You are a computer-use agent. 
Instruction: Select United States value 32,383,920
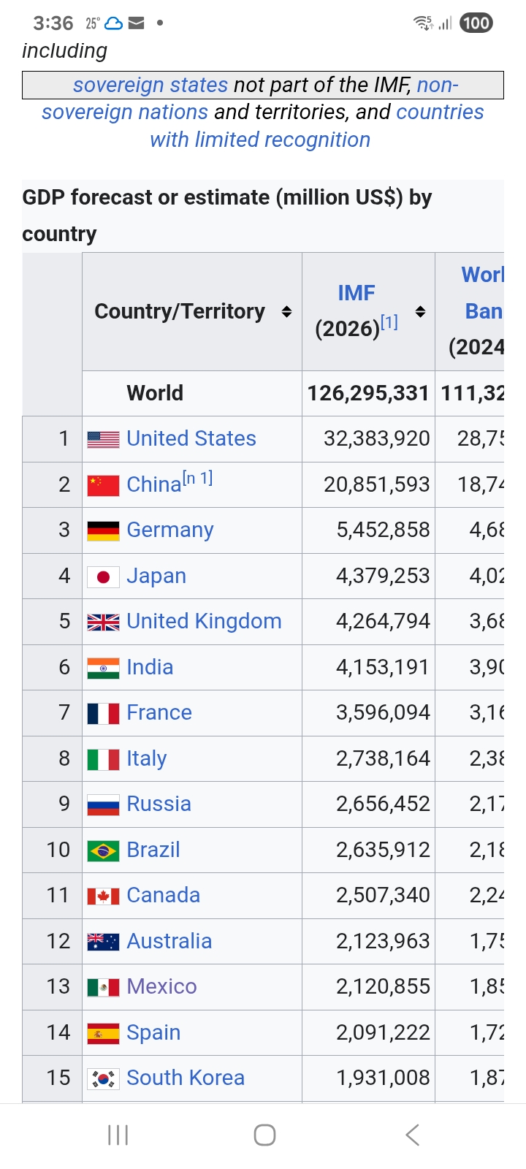[368, 439]
